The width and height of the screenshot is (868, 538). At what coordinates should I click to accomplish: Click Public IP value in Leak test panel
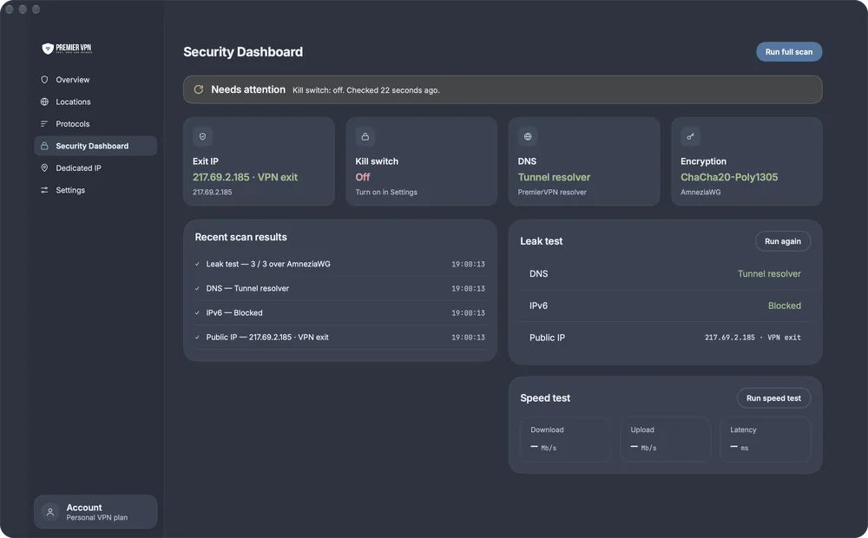pyautogui.click(x=753, y=338)
